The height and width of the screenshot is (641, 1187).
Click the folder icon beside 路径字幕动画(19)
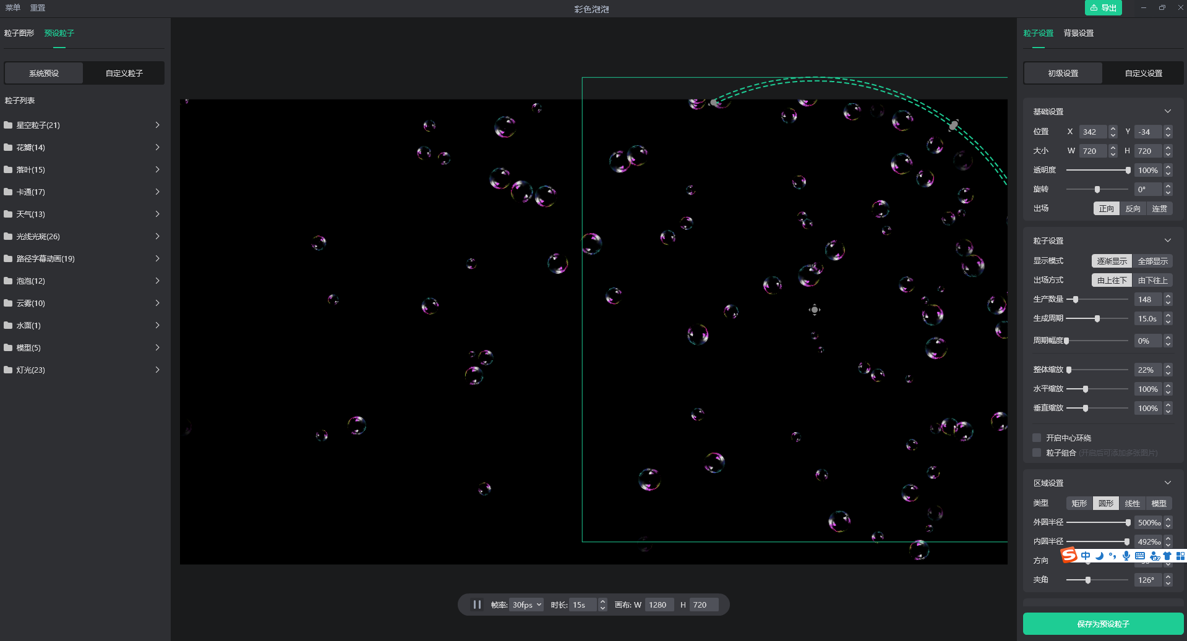(x=8, y=258)
